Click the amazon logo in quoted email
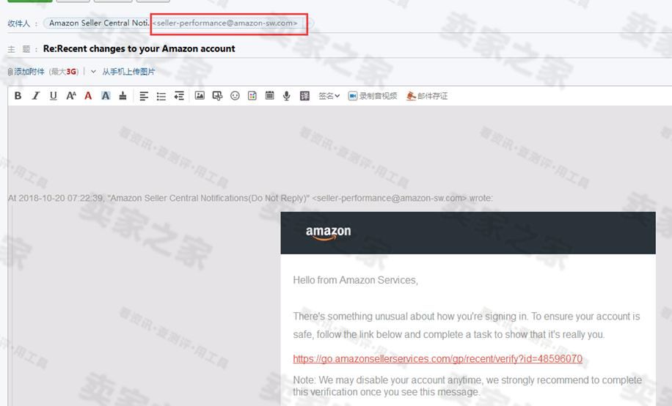 pos(328,232)
